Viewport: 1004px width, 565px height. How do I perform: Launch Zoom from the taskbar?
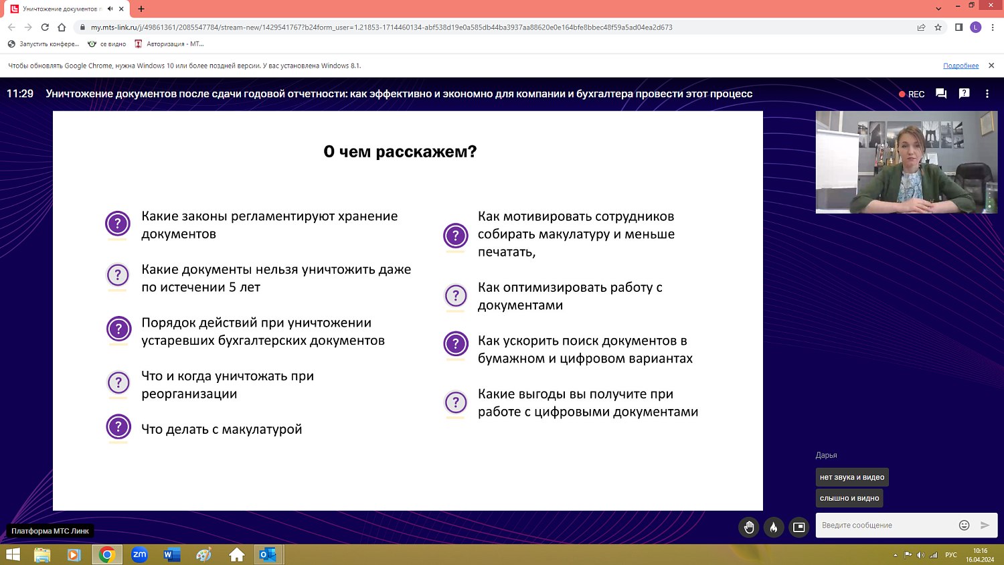coord(139,554)
